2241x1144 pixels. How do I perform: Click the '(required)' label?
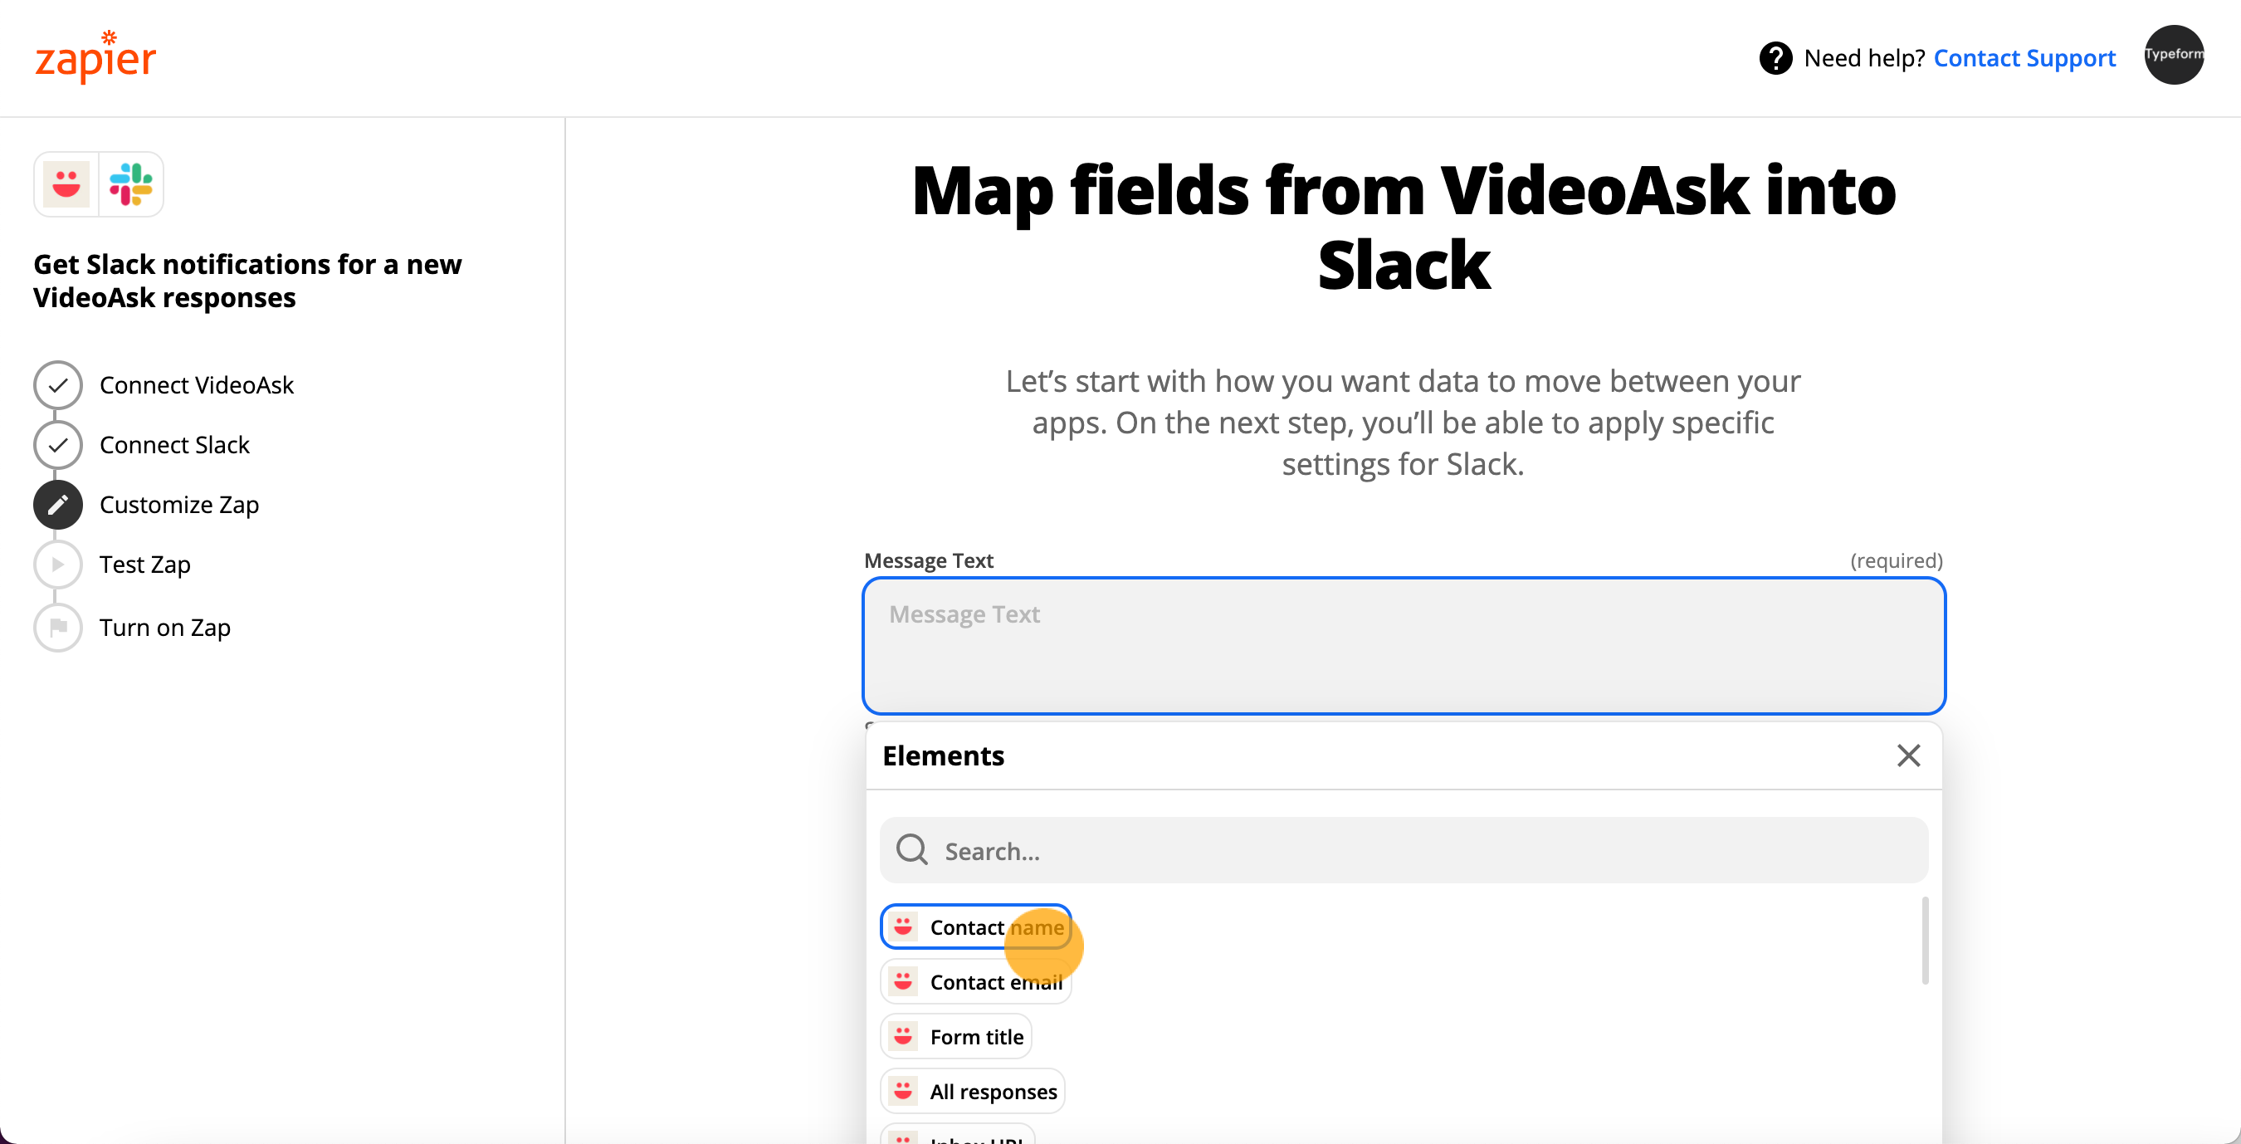[x=1896, y=560]
